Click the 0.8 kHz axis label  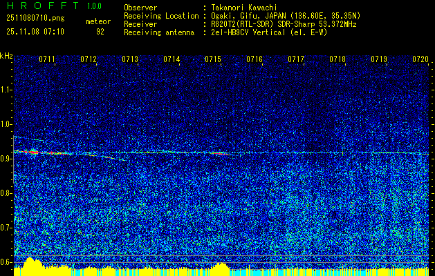[6, 193]
